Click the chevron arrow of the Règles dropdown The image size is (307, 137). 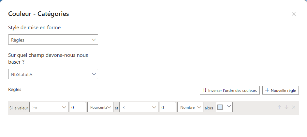(94, 40)
